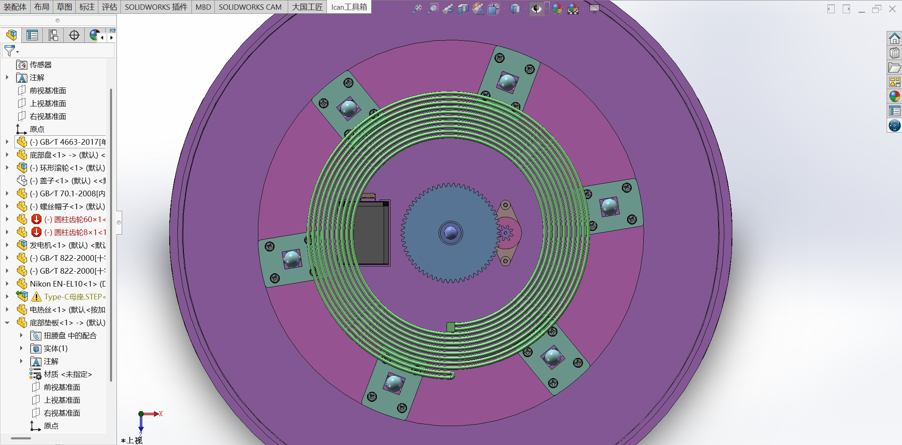Viewport: 902px width, 445px height.
Task: Open the ConfigurationManager panel tab
Action: click(x=53, y=35)
